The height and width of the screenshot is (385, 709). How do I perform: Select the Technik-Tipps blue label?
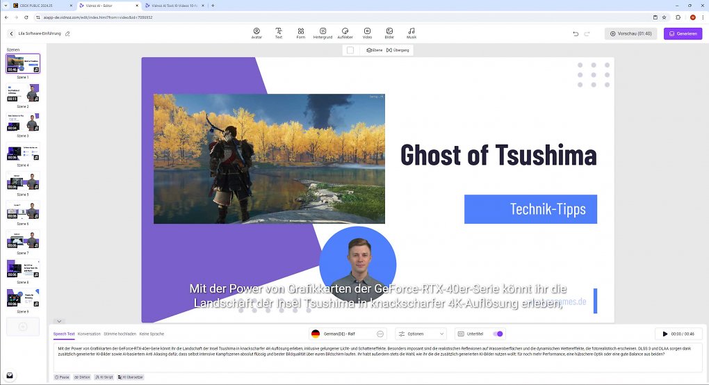tap(530, 209)
